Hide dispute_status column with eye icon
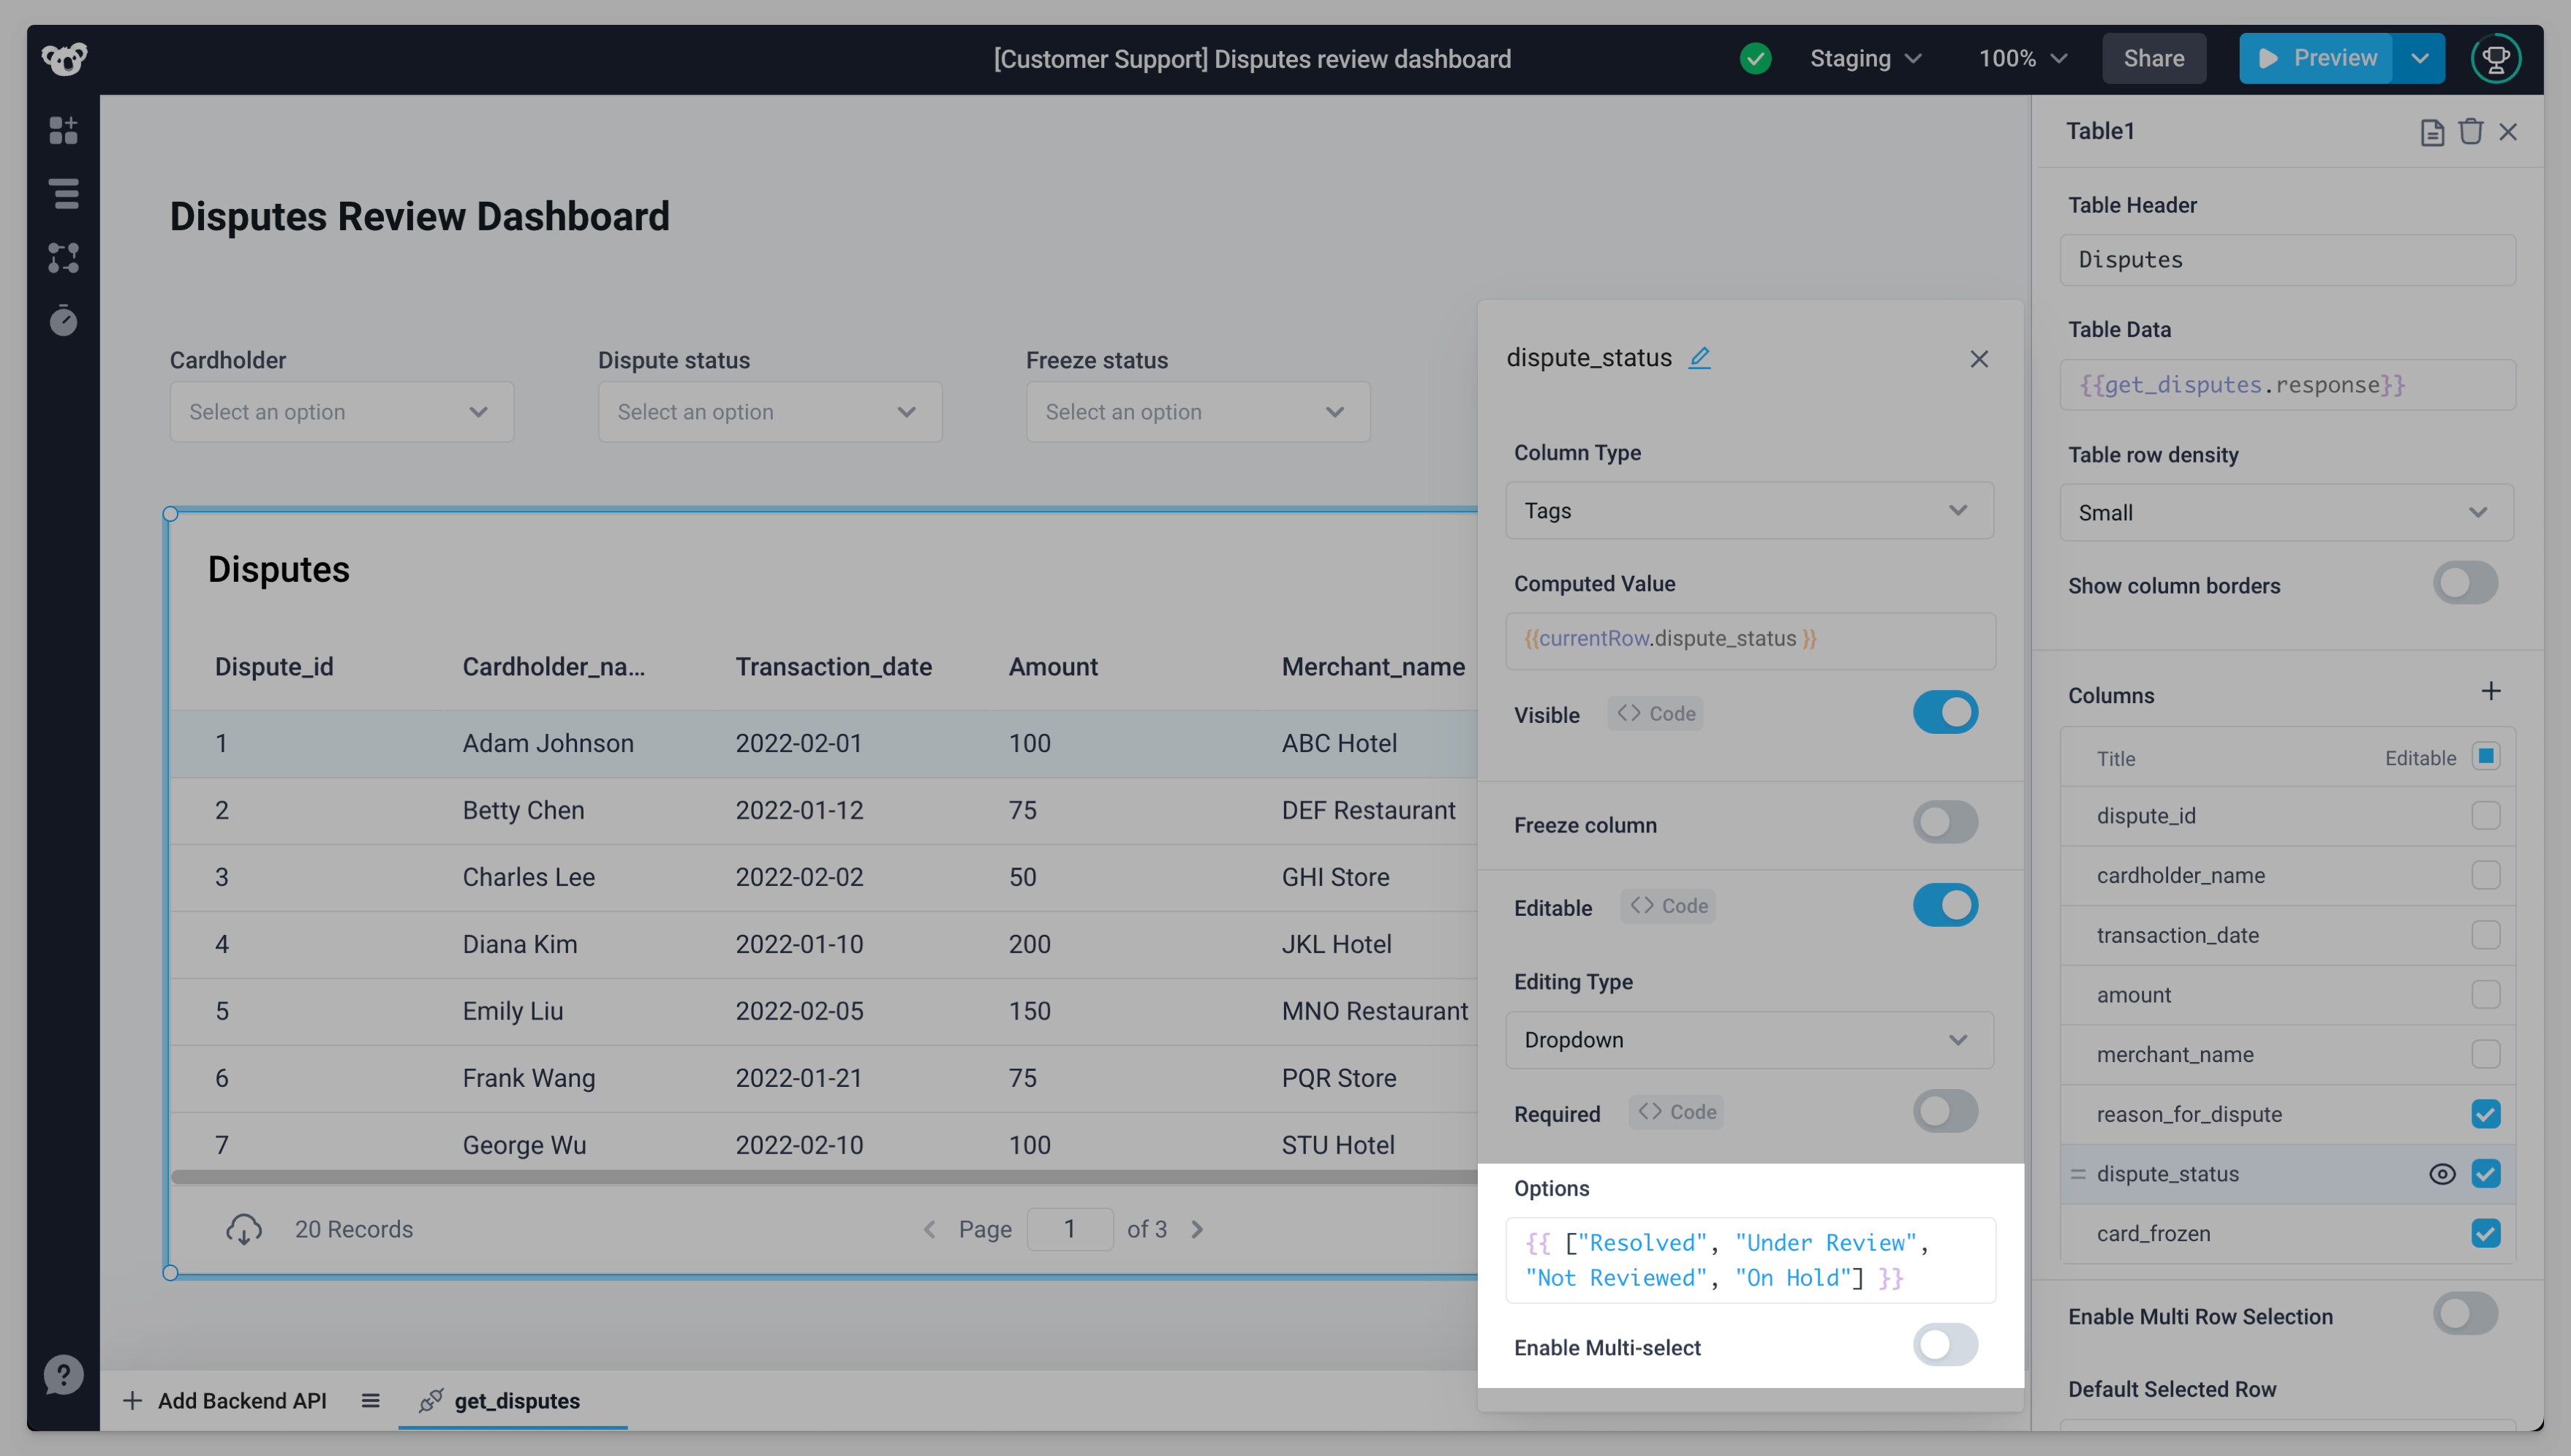 (2442, 1174)
